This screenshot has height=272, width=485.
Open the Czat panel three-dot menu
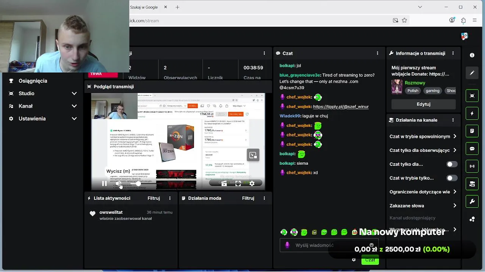tap(377, 53)
